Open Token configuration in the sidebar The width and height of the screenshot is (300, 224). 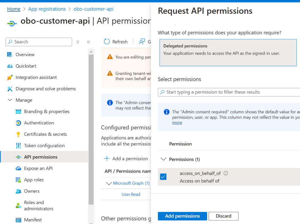(44, 146)
